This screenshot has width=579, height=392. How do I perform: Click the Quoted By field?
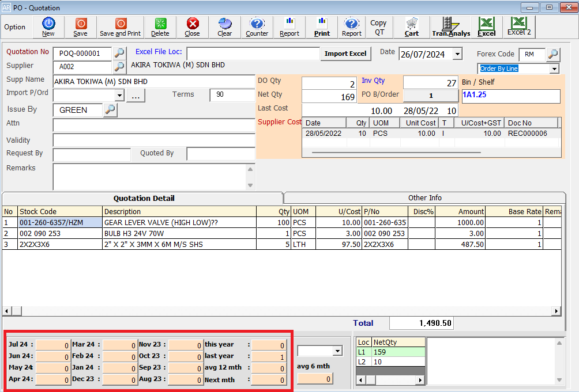[221, 154]
